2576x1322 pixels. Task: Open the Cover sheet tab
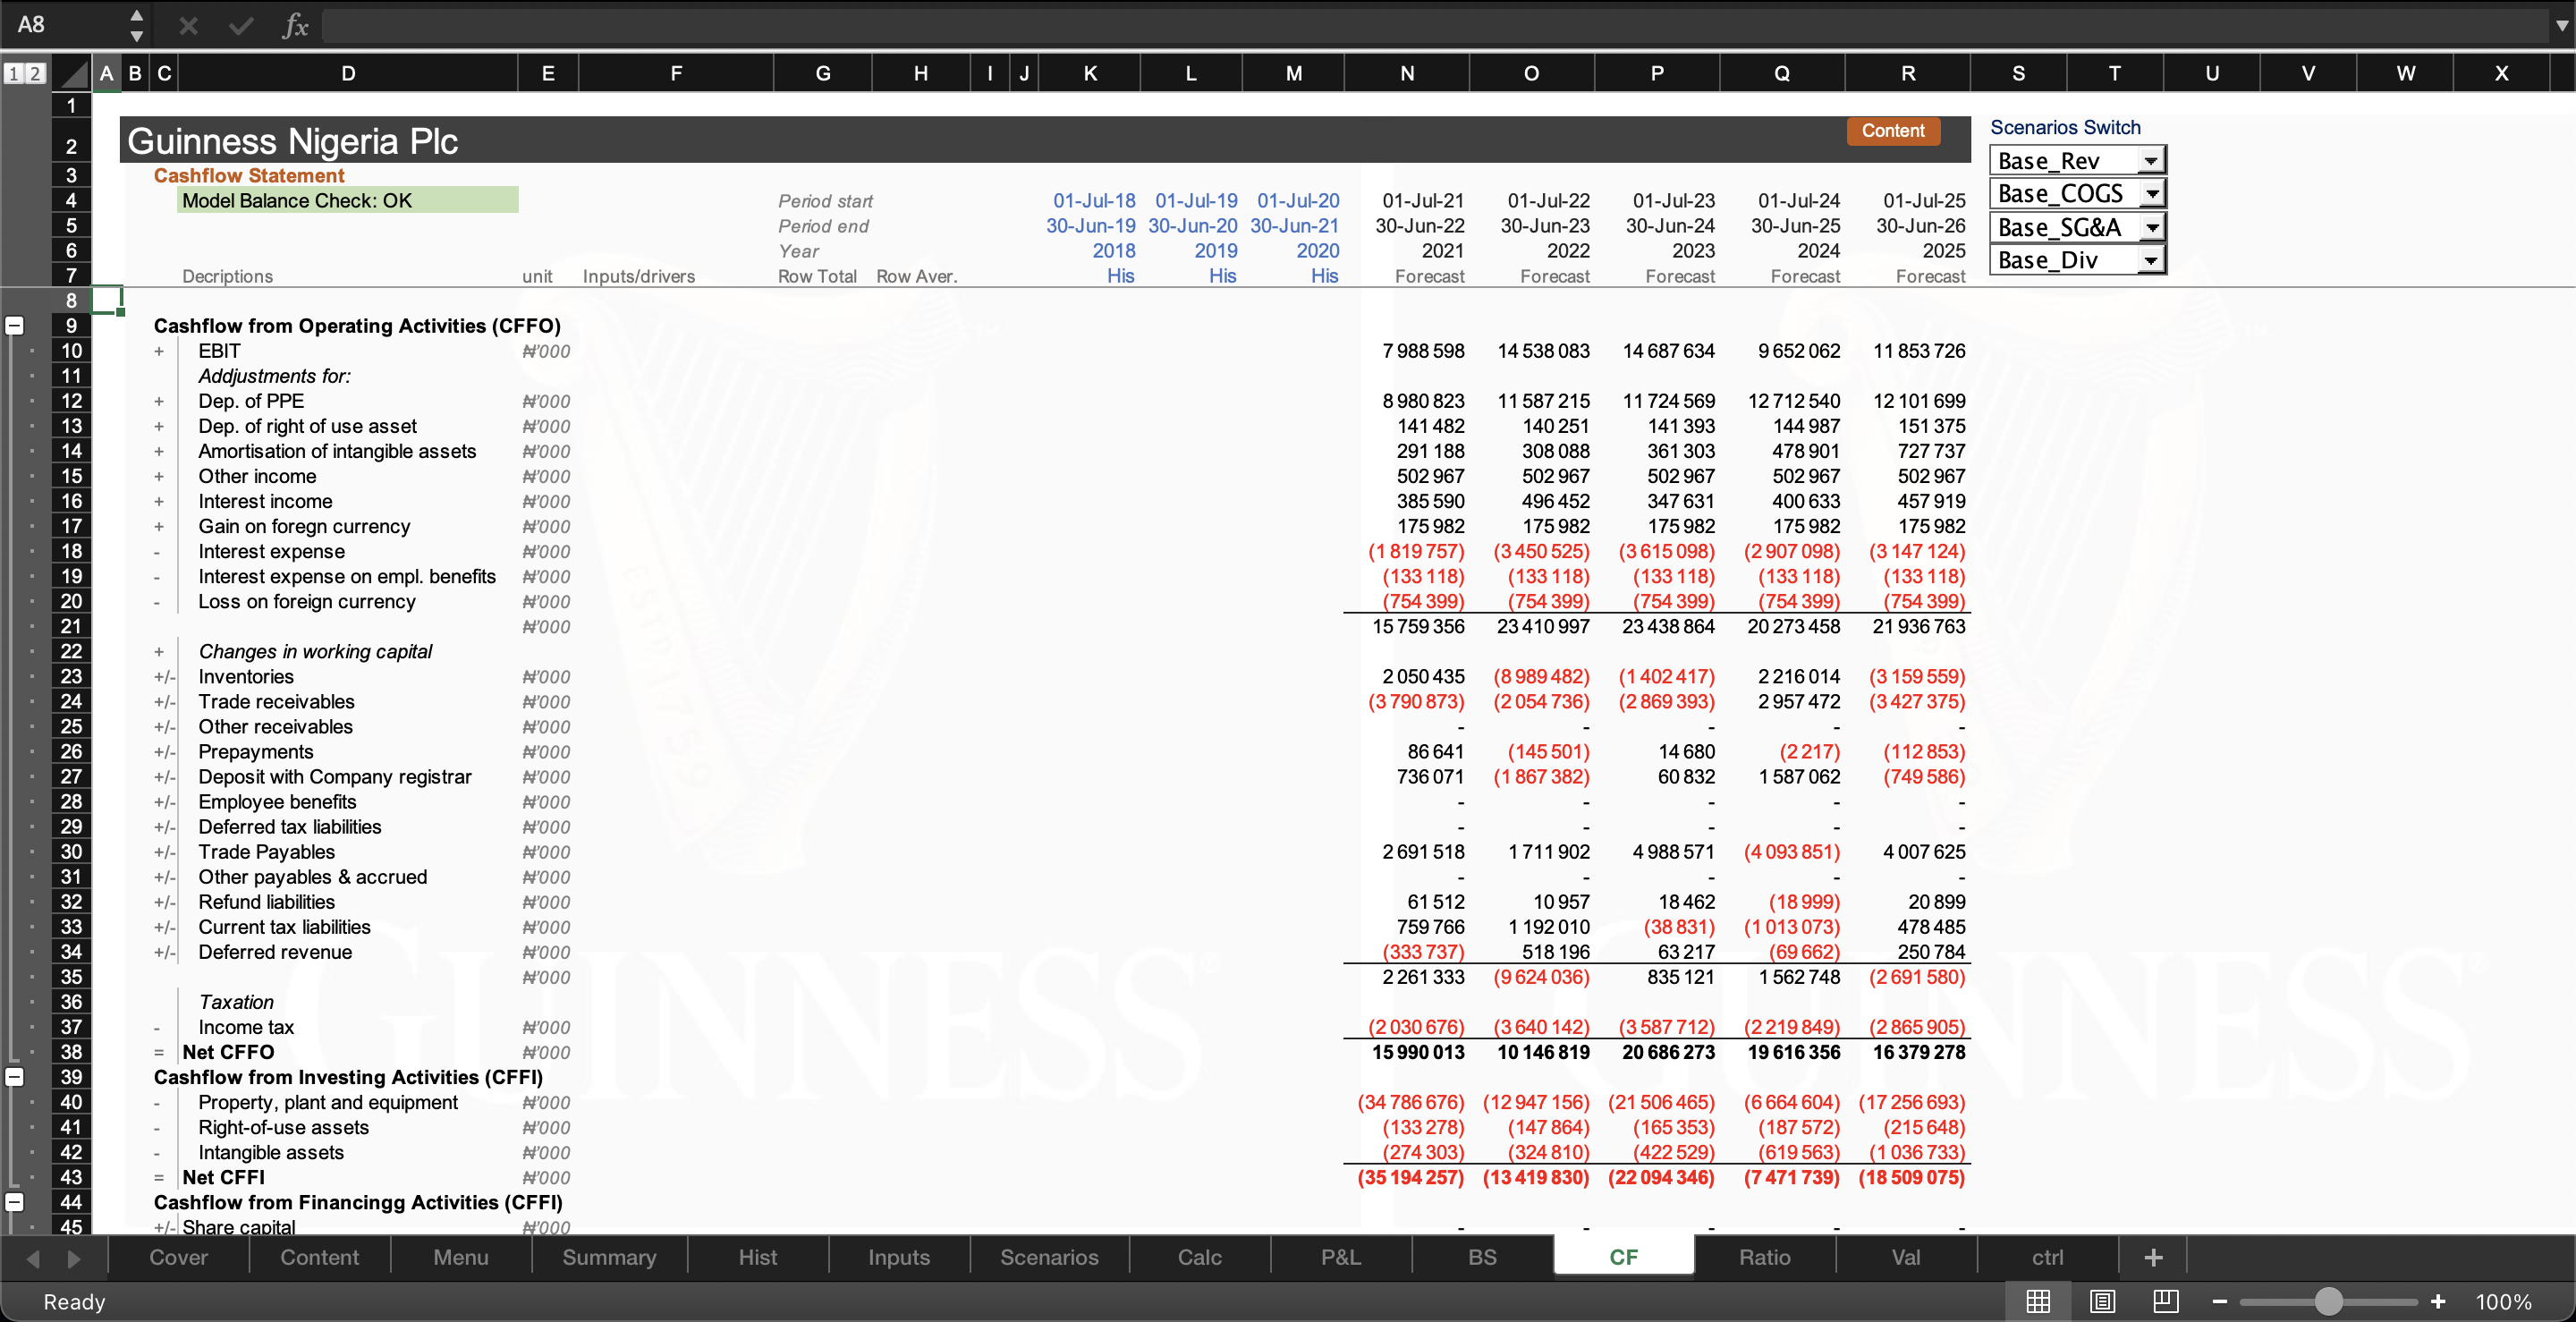pyautogui.click(x=179, y=1257)
